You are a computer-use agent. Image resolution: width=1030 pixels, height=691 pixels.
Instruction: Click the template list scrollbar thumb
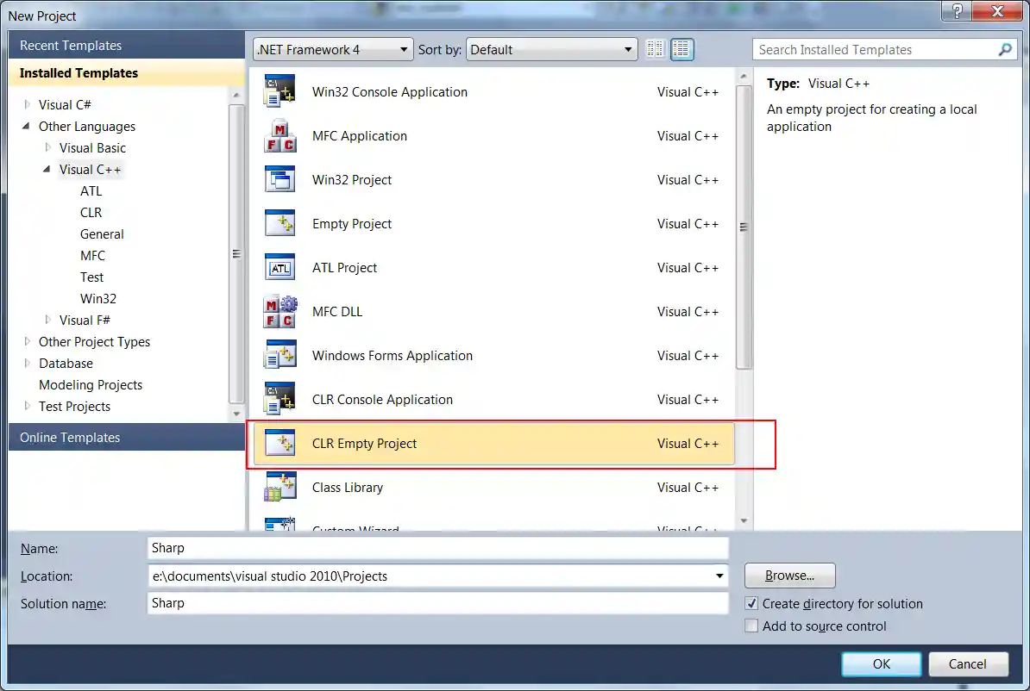coord(744,227)
